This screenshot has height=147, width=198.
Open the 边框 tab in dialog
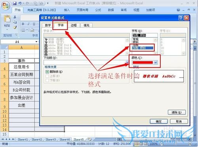coord(74,25)
